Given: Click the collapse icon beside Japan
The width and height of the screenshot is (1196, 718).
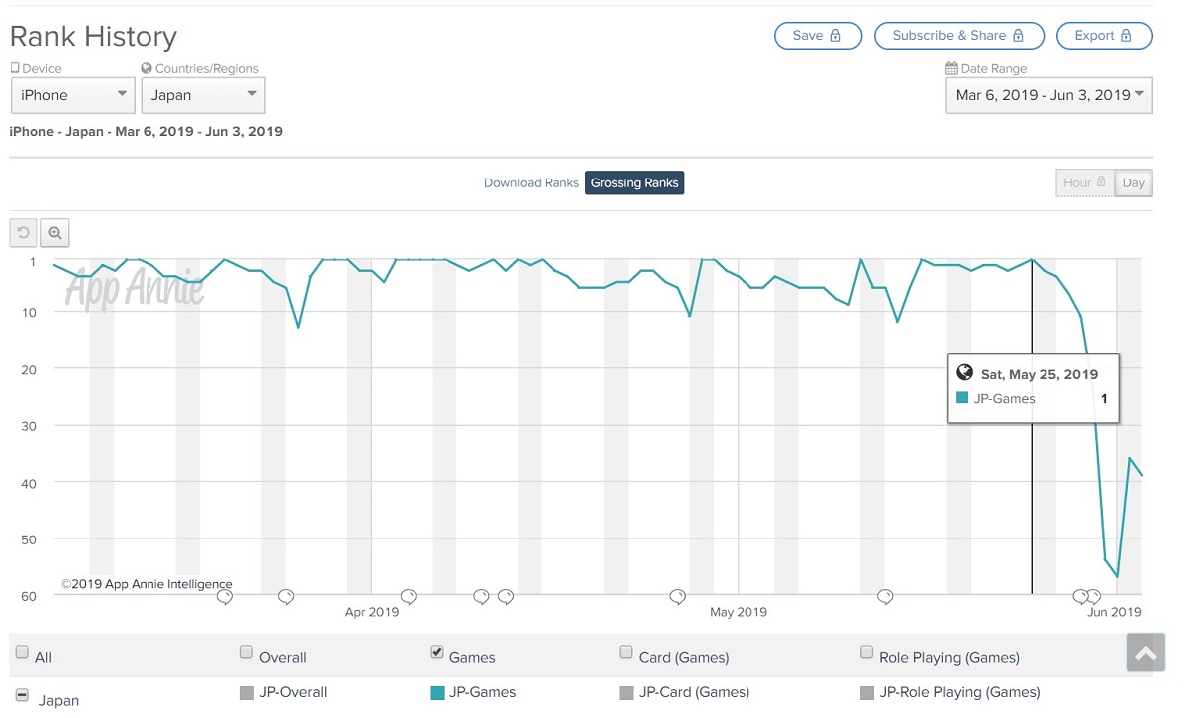Looking at the screenshot, I should [22, 696].
